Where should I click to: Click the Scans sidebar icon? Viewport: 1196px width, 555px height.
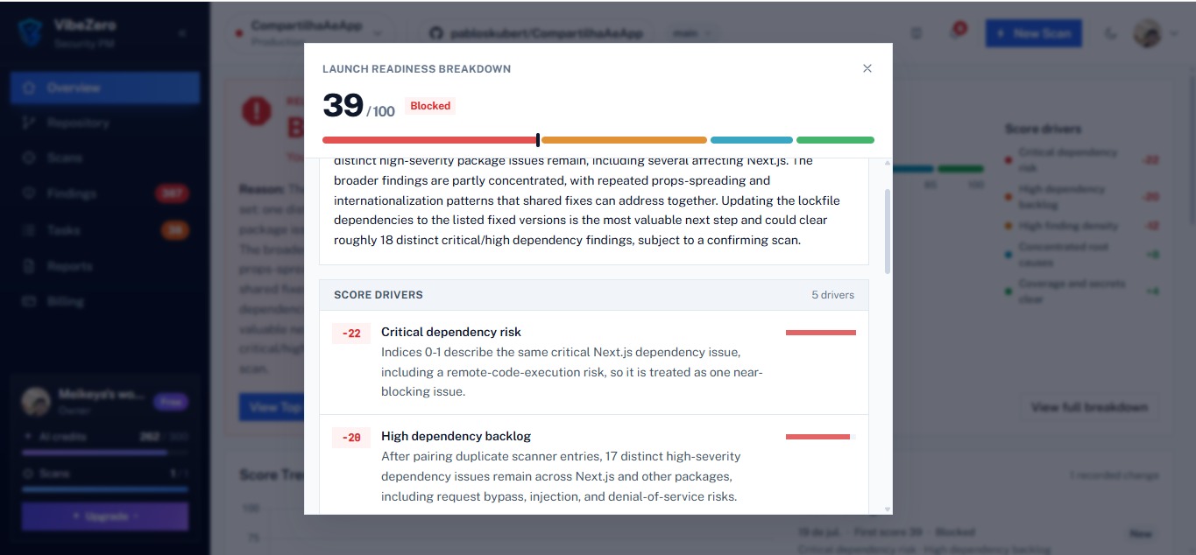tap(30, 158)
